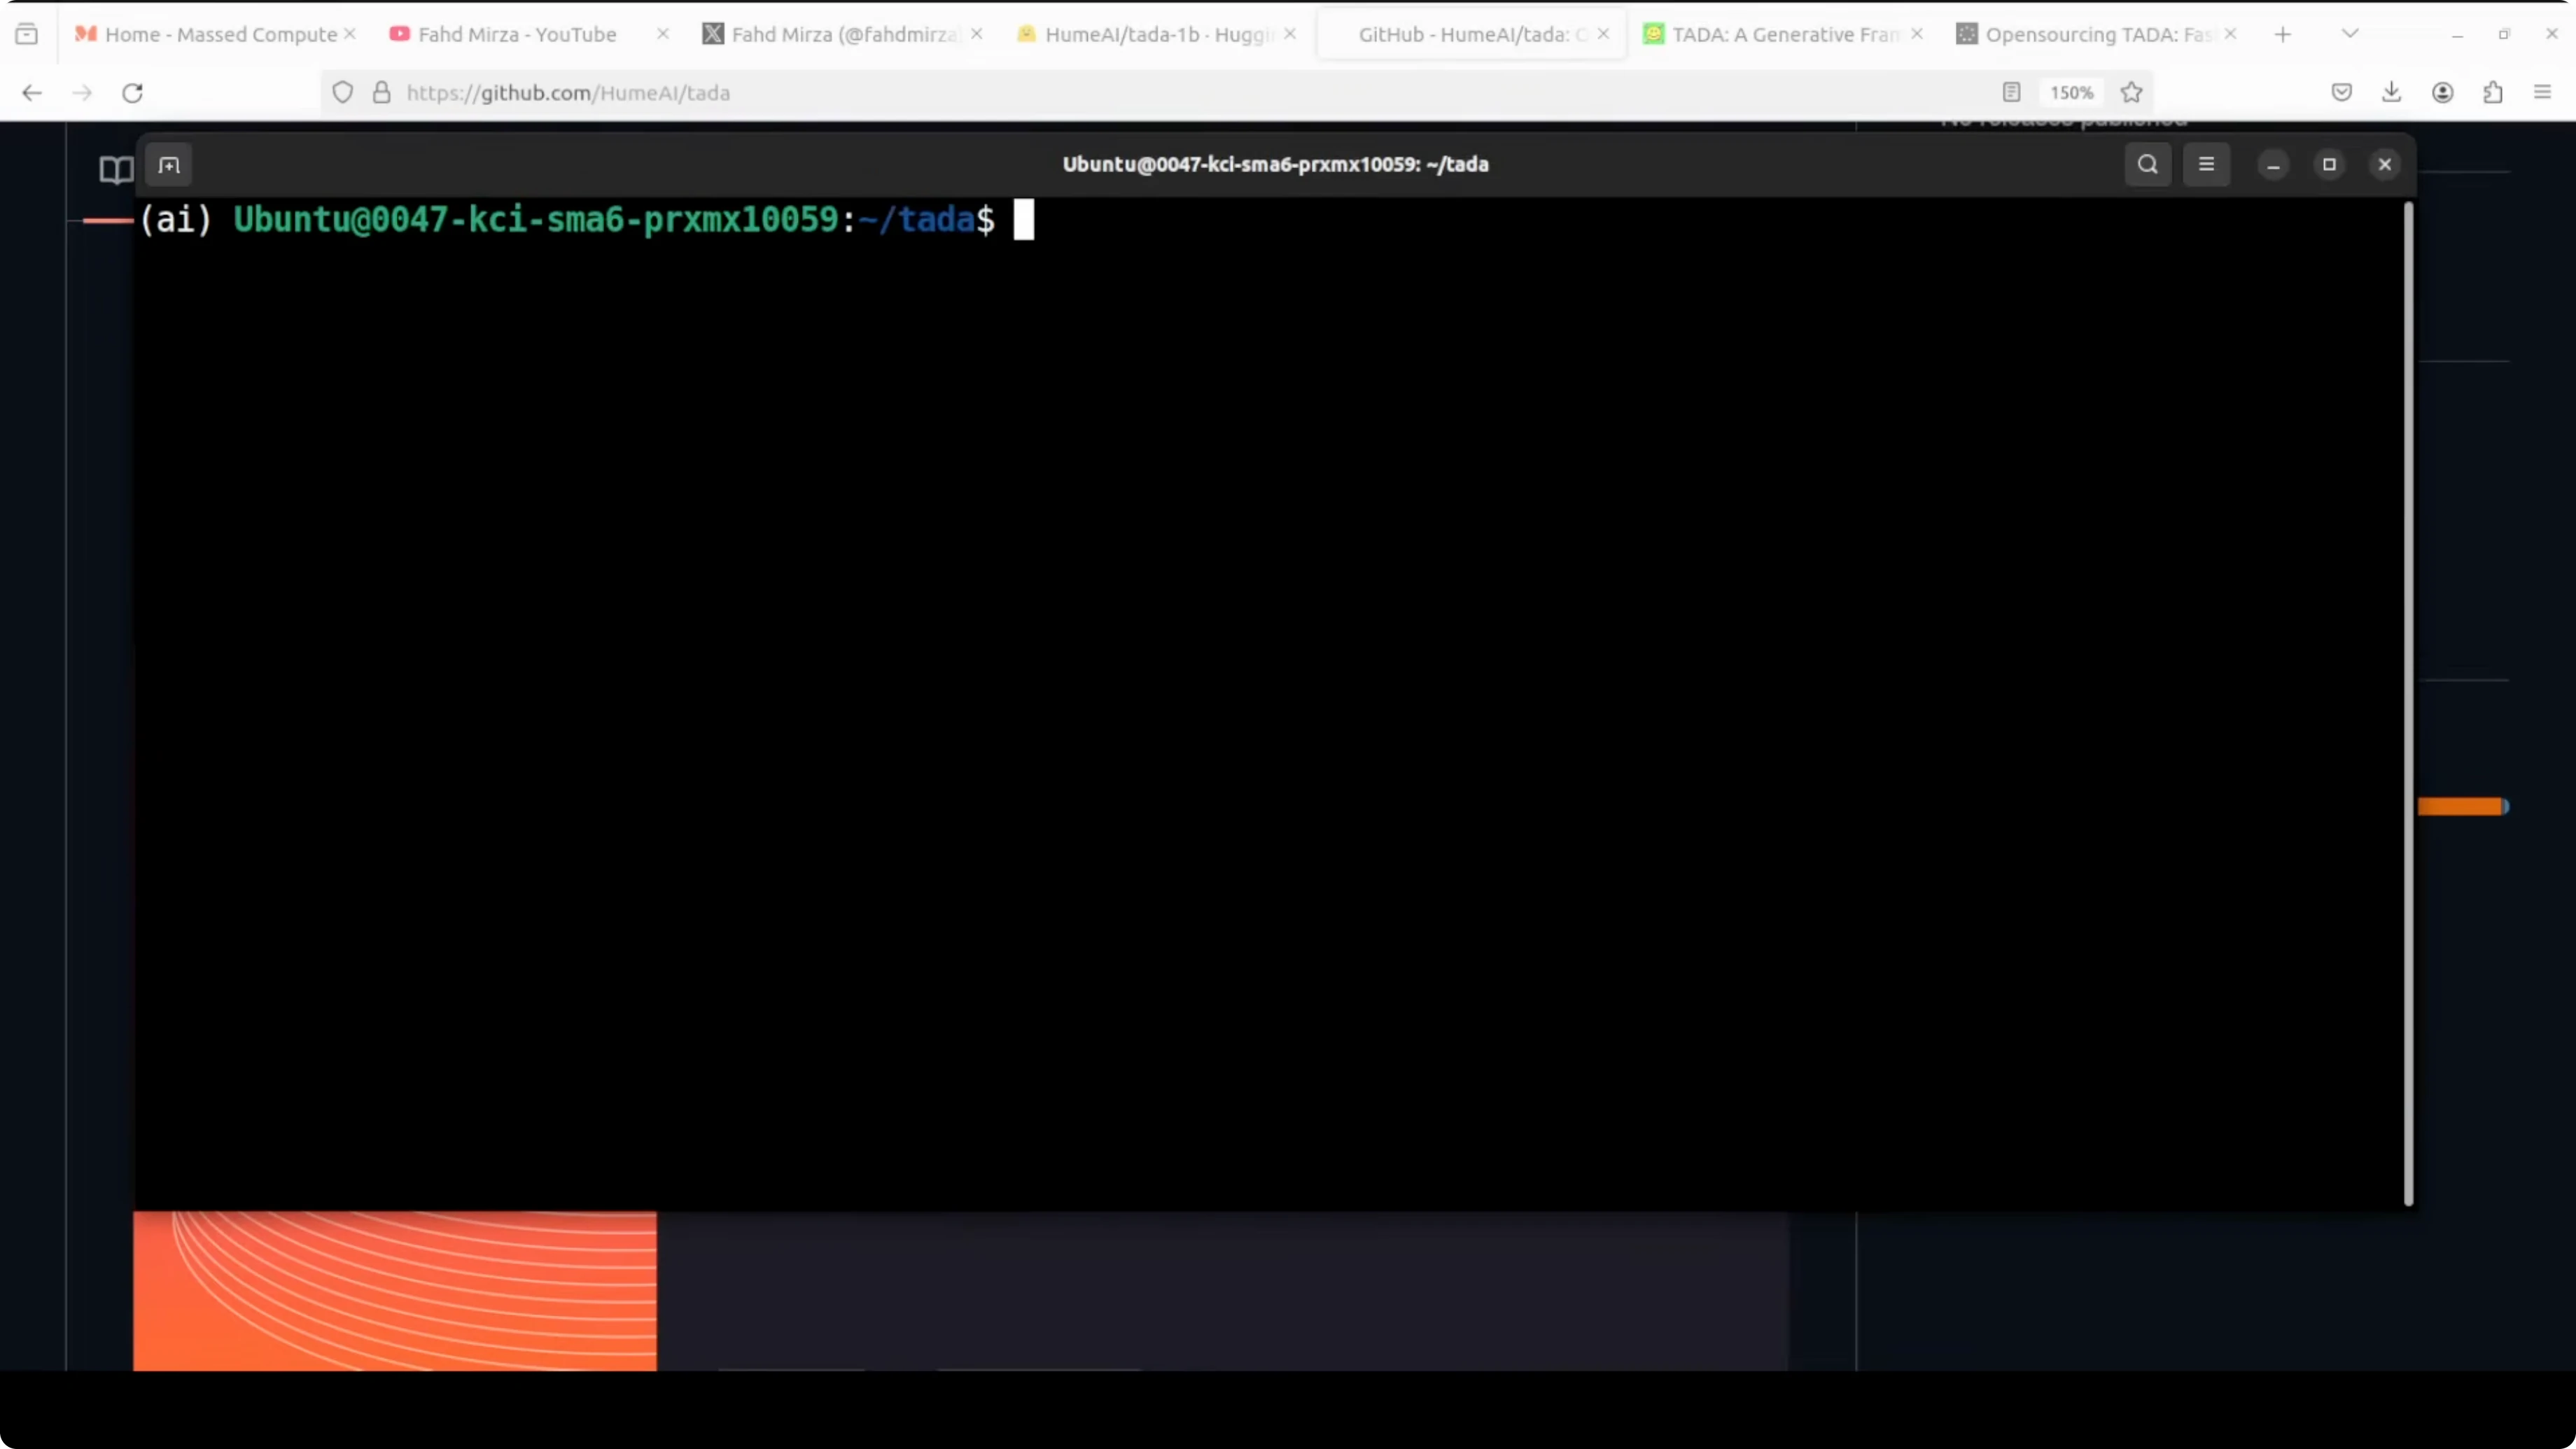The height and width of the screenshot is (1449, 2576).
Task: Open the terminal hamburger menu
Action: tap(2207, 164)
